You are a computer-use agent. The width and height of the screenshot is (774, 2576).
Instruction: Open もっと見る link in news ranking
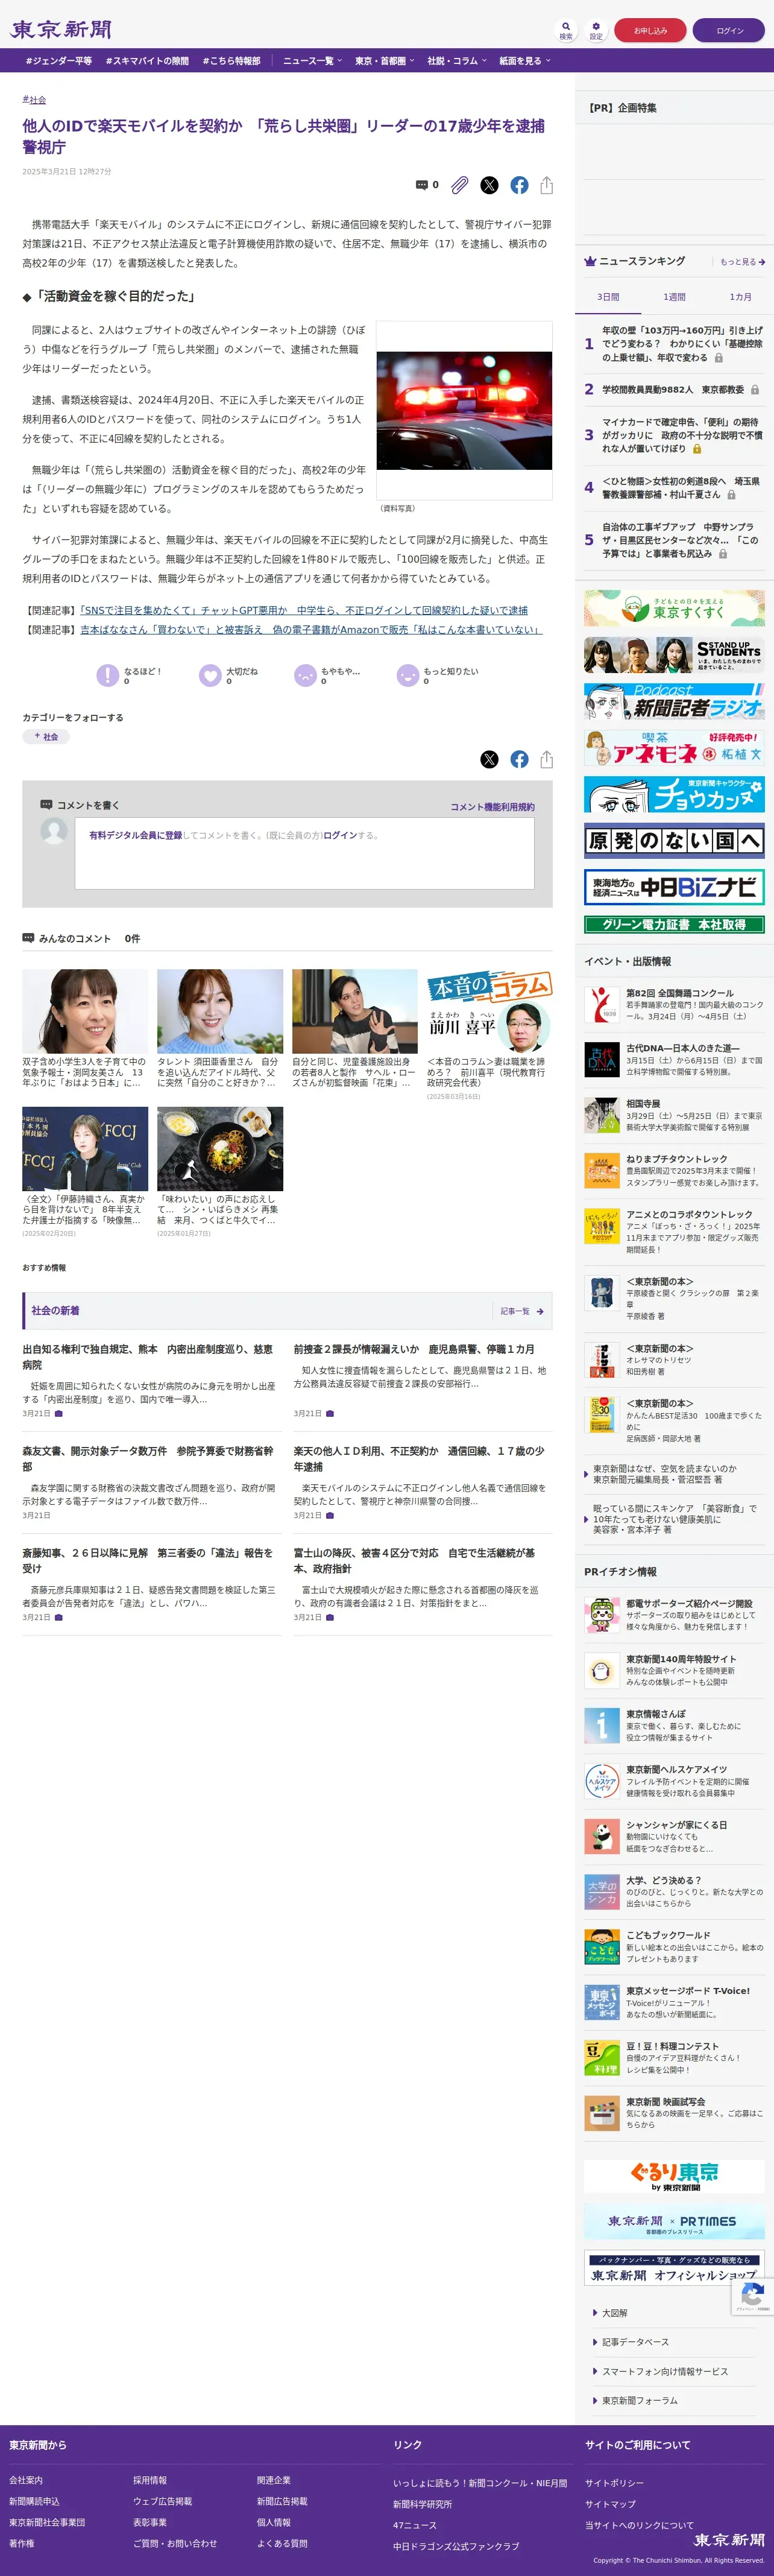click(x=743, y=262)
